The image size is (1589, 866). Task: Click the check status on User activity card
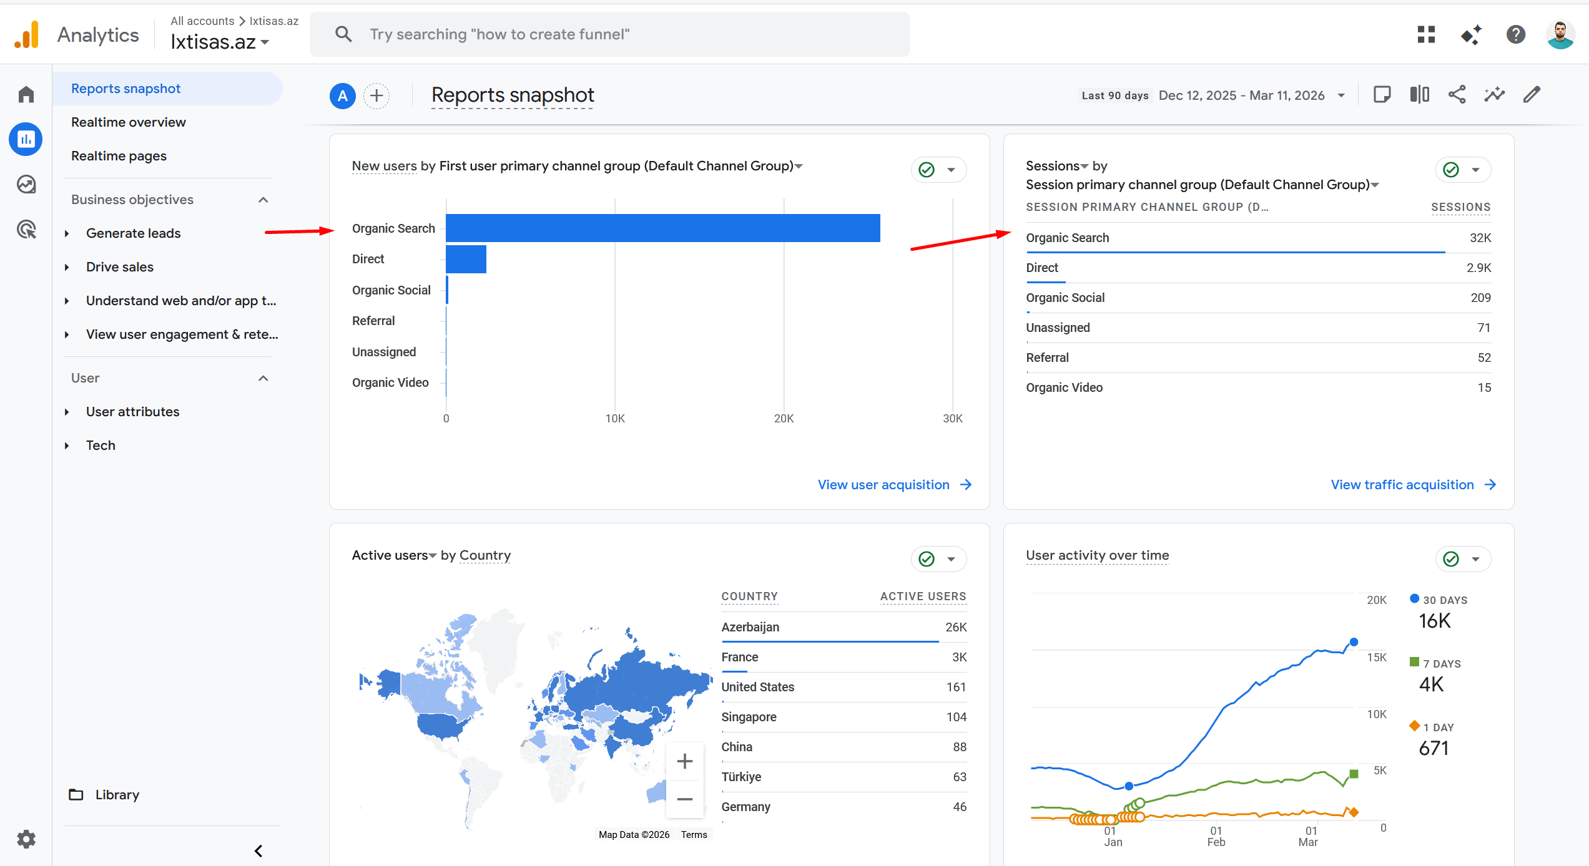click(x=1451, y=559)
